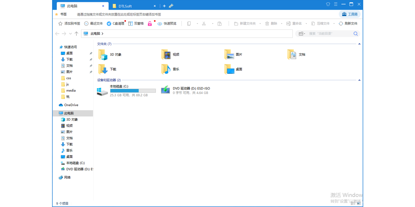The image size is (415, 207).
Task: Close the 此电脑 tab
Action: (103, 6)
